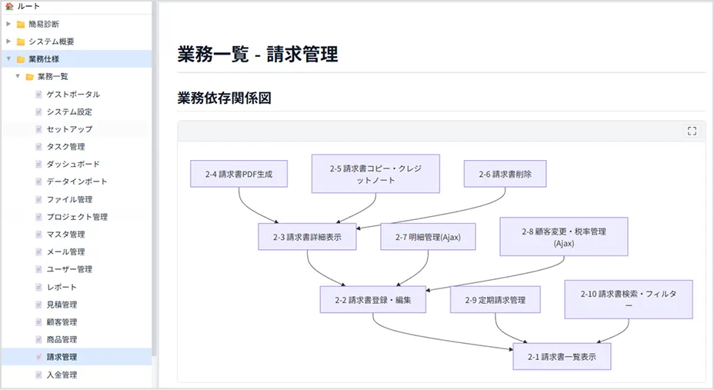Screen dimensions: 714x390
Task: Click the 業務仕様 folder icon
Action: click(x=21, y=59)
